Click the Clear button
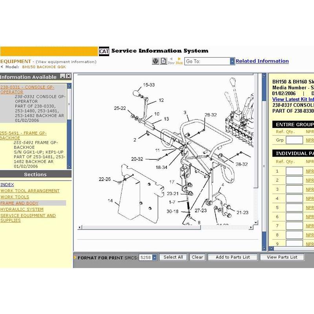 click(x=197, y=257)
